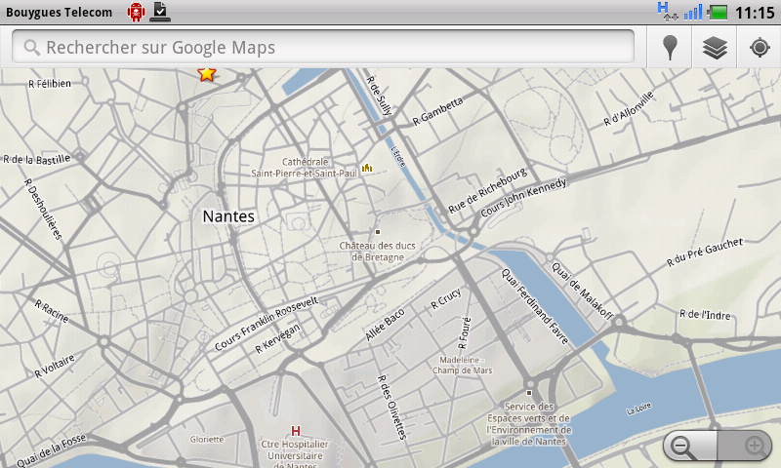
Task: Tap the blue signal strength bars
Action: pos(693,12)
